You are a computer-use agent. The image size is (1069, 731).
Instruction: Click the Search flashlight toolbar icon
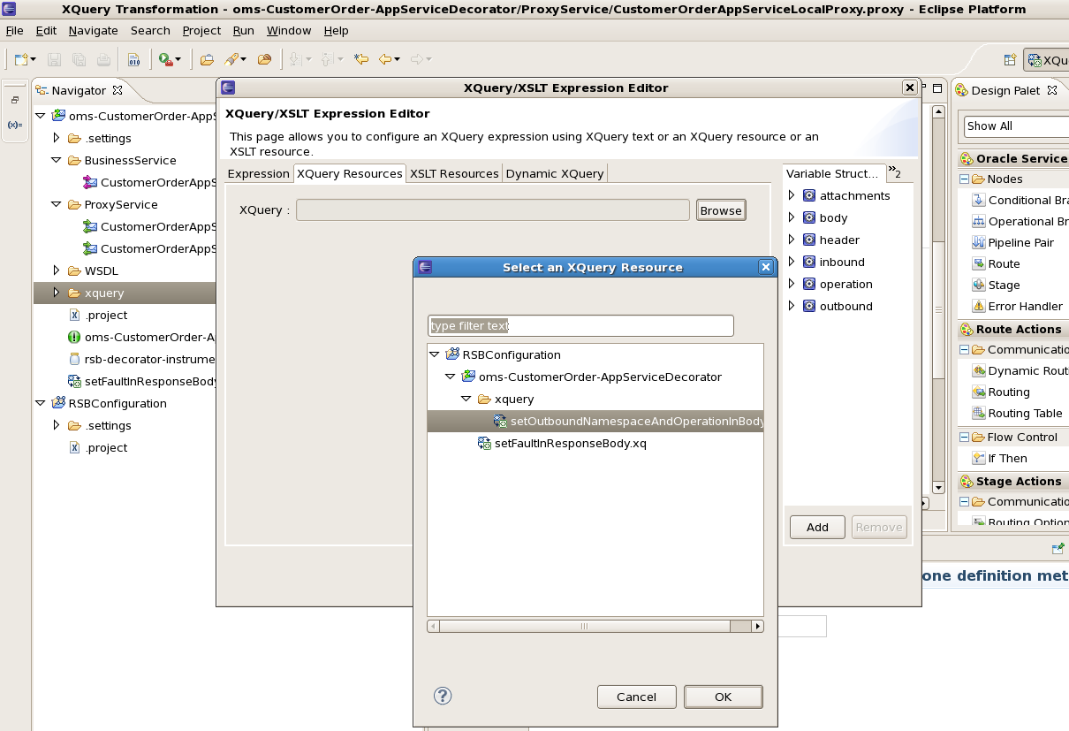[x=231, y=59]
